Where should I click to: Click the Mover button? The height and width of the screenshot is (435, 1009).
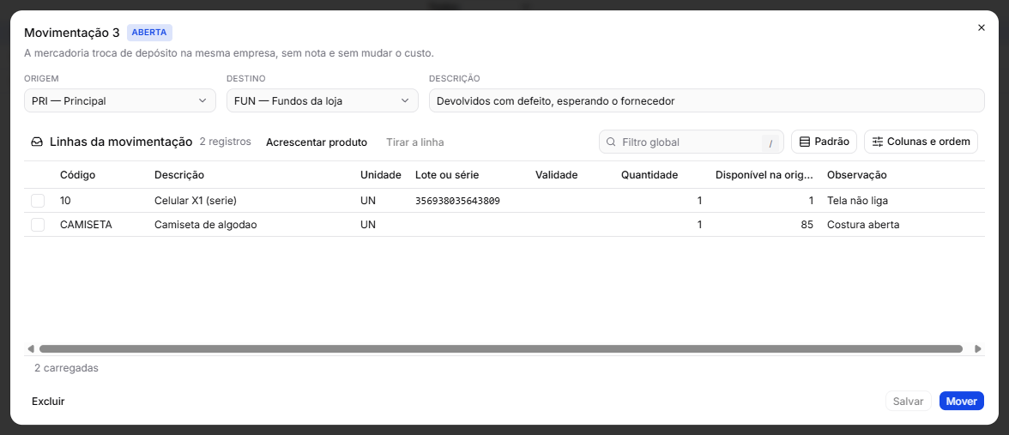[961, 401]
